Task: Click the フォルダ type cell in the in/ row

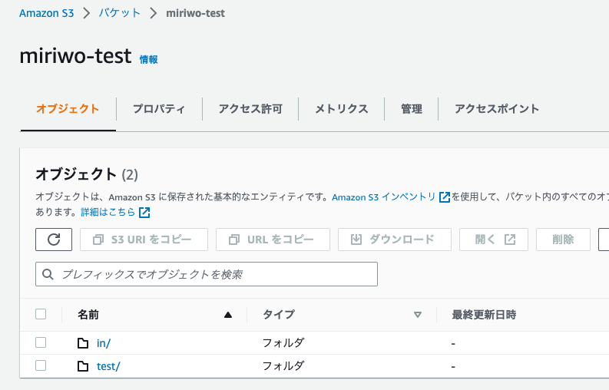Action: coord(283,343)
